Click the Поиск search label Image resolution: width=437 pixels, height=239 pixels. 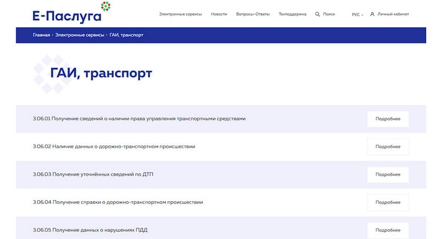pyautogui.click(x=329, y=14)
